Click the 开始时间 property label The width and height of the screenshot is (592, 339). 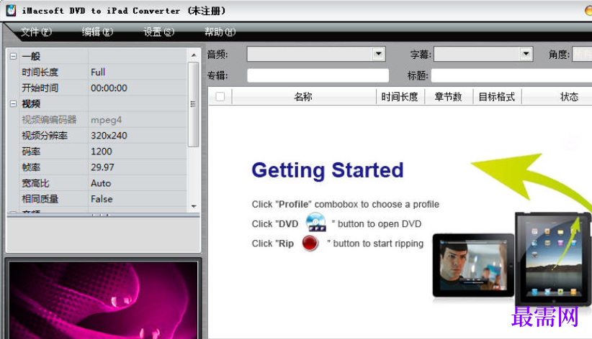[40, 88]
